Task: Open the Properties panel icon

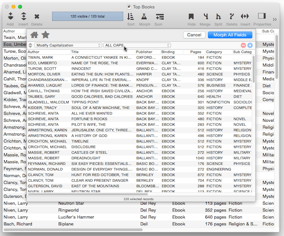Action: click(262, 16)
